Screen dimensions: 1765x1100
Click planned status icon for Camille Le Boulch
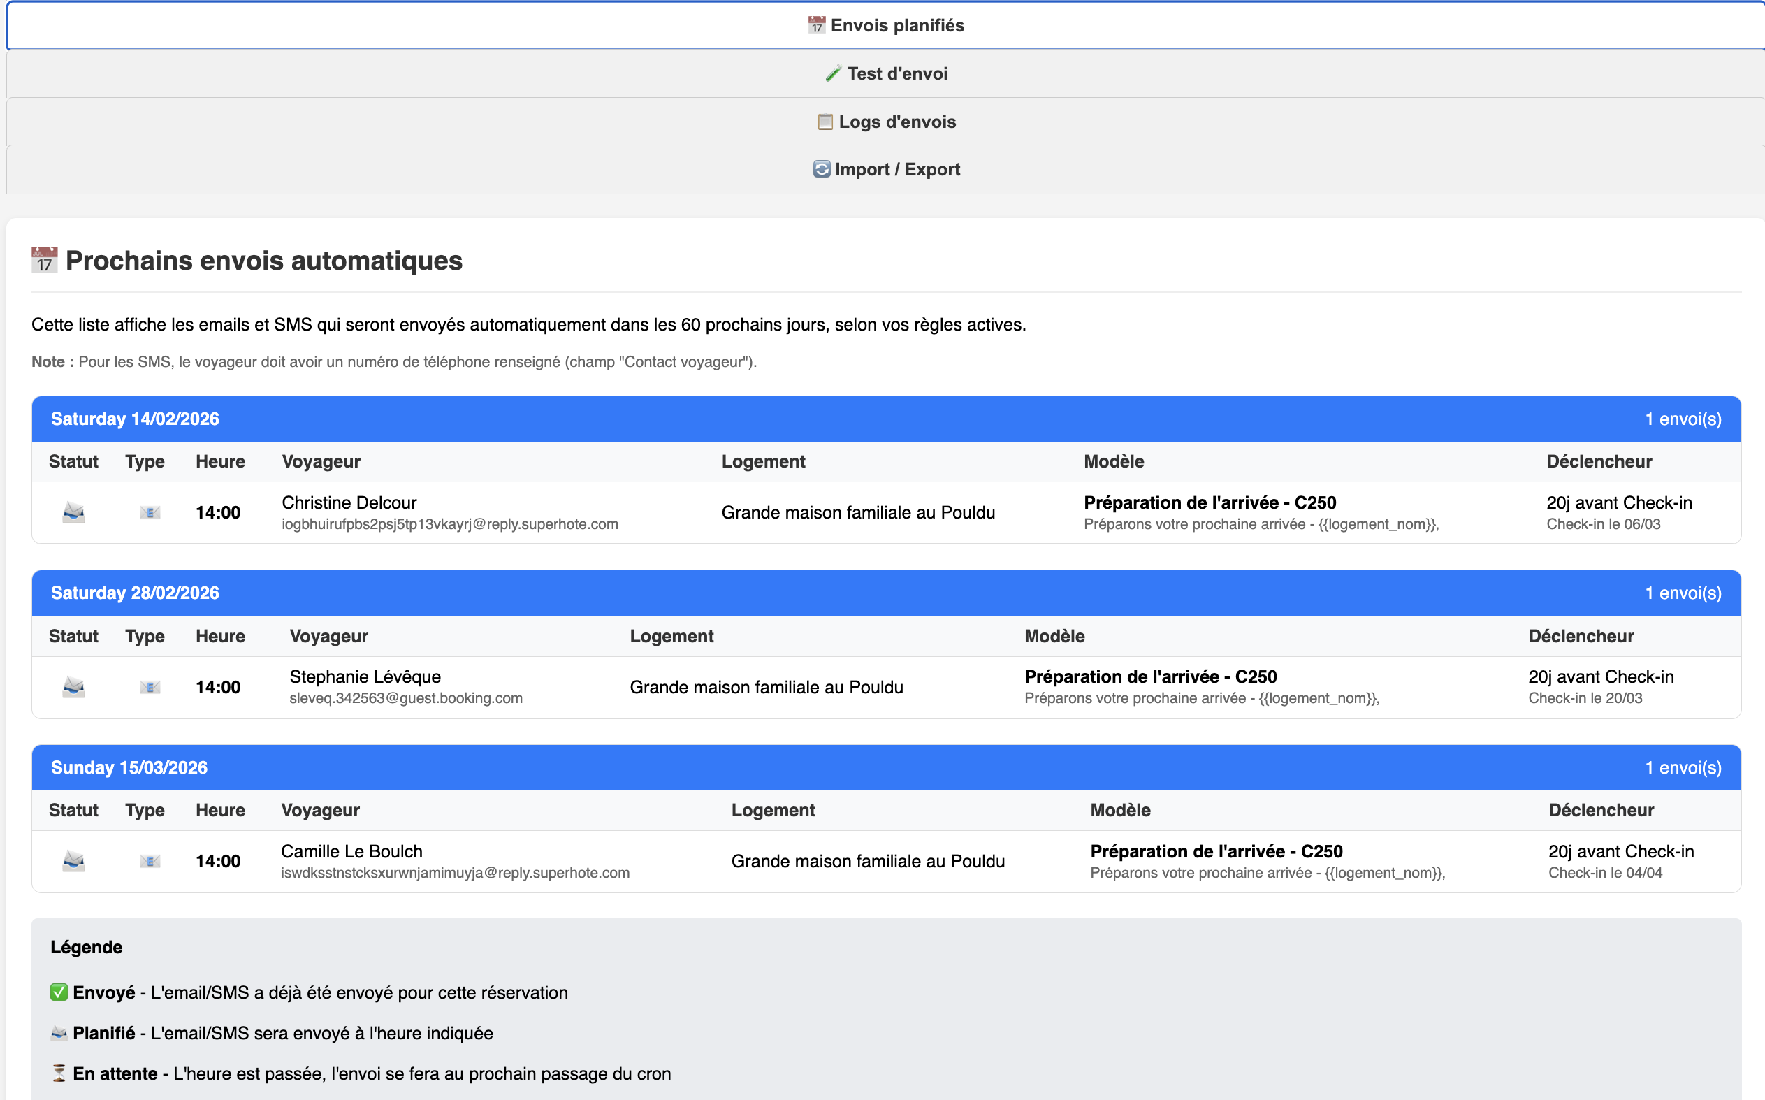73,862
